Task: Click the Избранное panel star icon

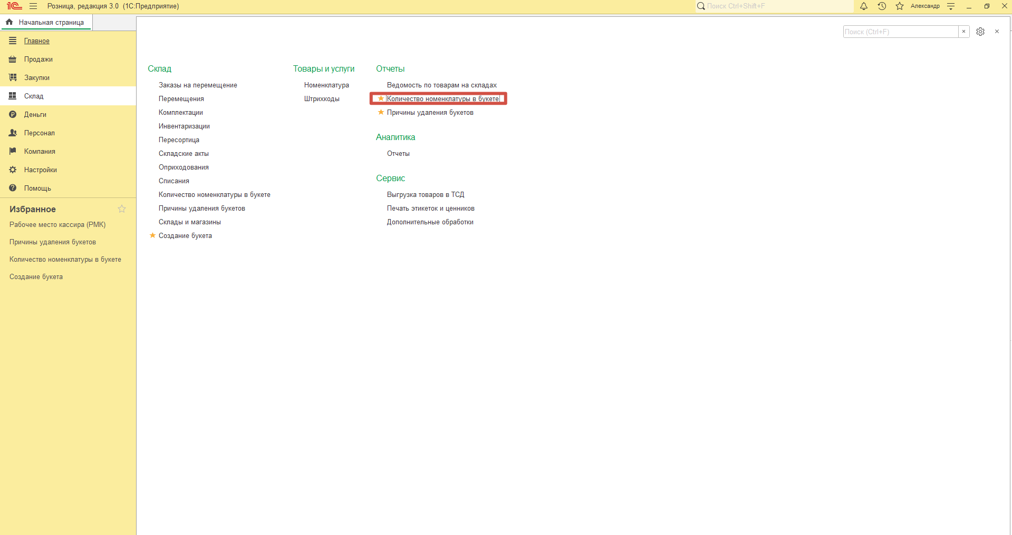Action: 122,209
